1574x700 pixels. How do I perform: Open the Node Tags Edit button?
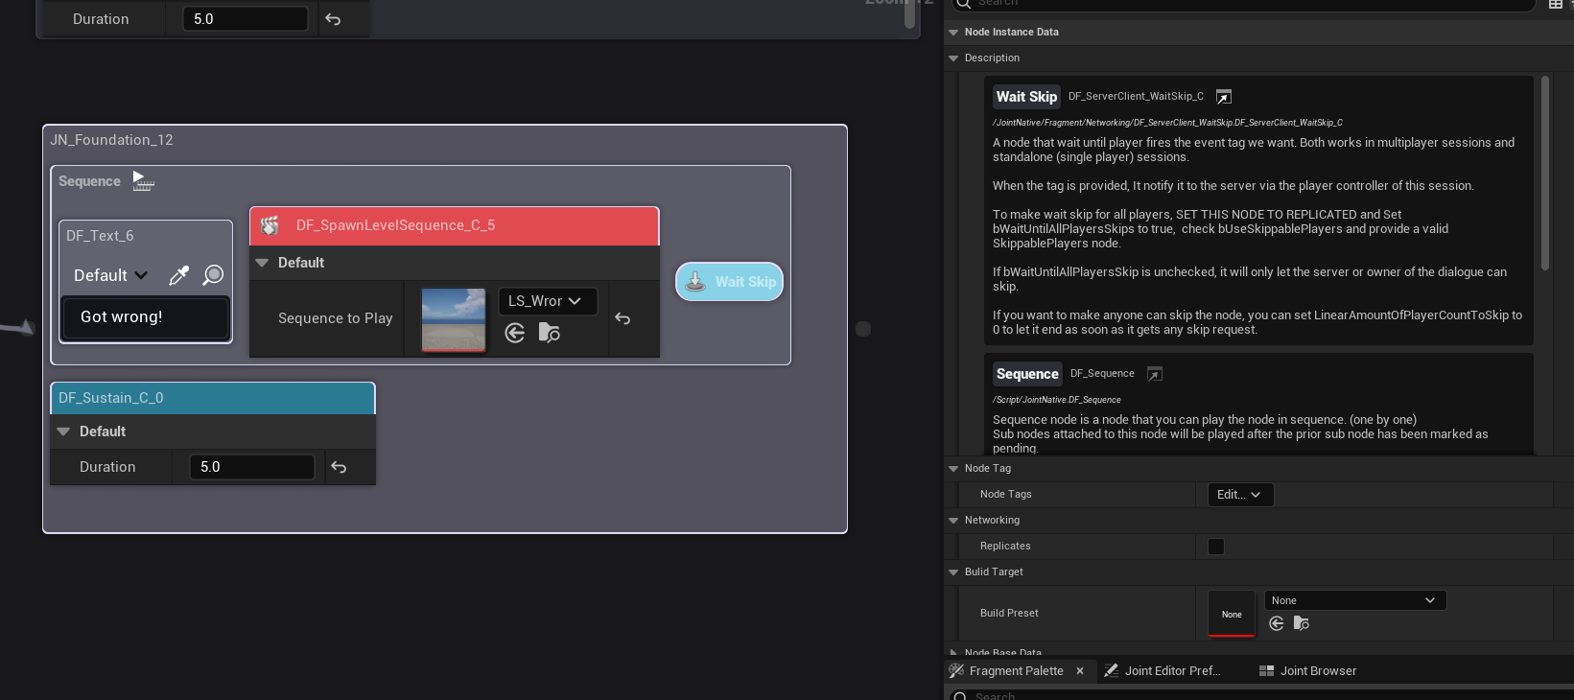click(x=1238, y=495)
